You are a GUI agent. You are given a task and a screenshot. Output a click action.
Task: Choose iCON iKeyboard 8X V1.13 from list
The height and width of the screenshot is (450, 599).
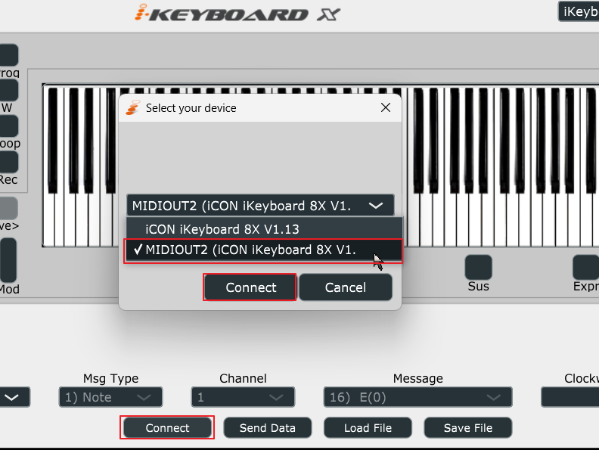[x=264, y=229]
